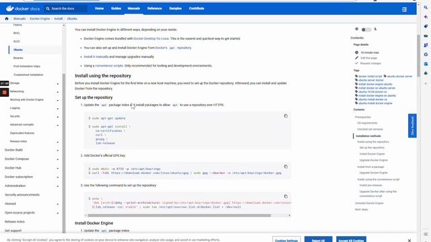Open the Reference tab in navbar
Viewport: 431px width, 242px height.
click(x=154, y=9)
